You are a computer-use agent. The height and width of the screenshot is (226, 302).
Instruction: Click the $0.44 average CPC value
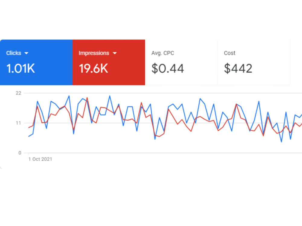[x=168, y=68]
